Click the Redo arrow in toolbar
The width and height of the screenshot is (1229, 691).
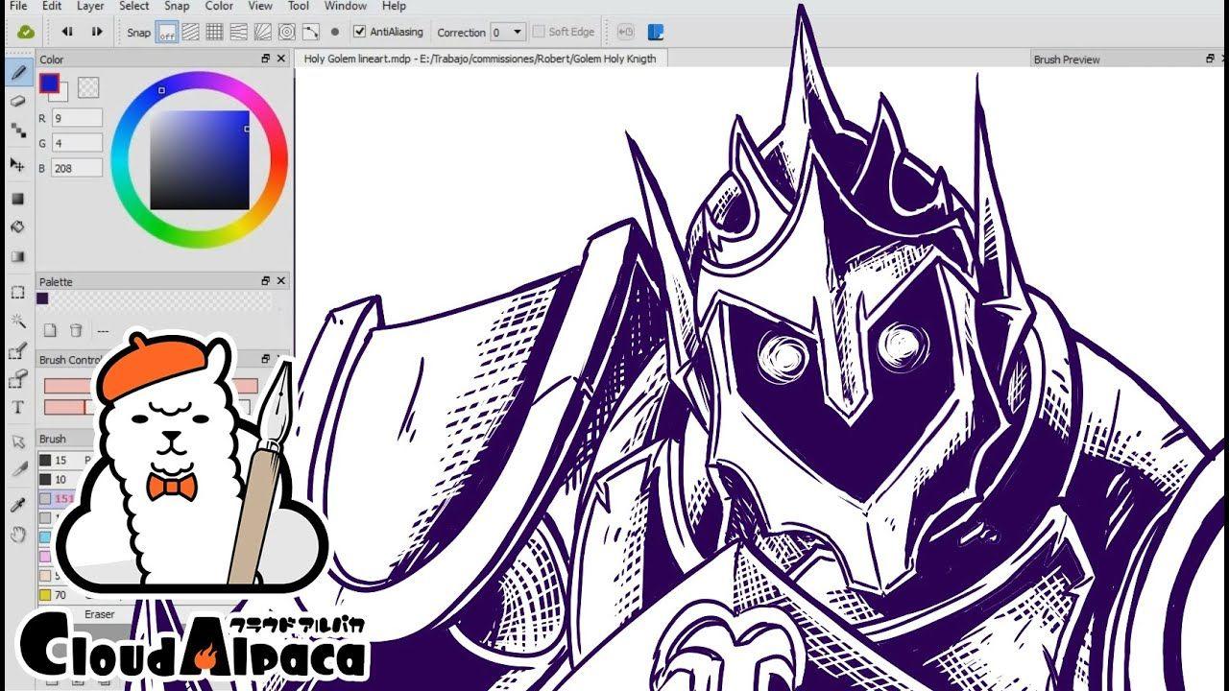97,32
